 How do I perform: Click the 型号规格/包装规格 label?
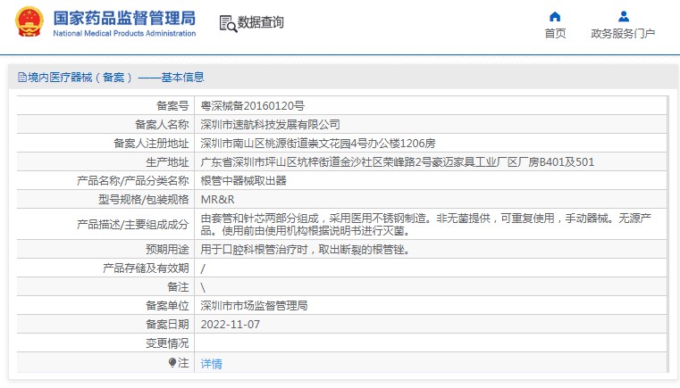pos(143,199)
